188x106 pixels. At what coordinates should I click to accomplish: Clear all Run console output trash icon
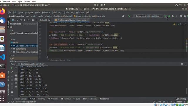point(16,87)
